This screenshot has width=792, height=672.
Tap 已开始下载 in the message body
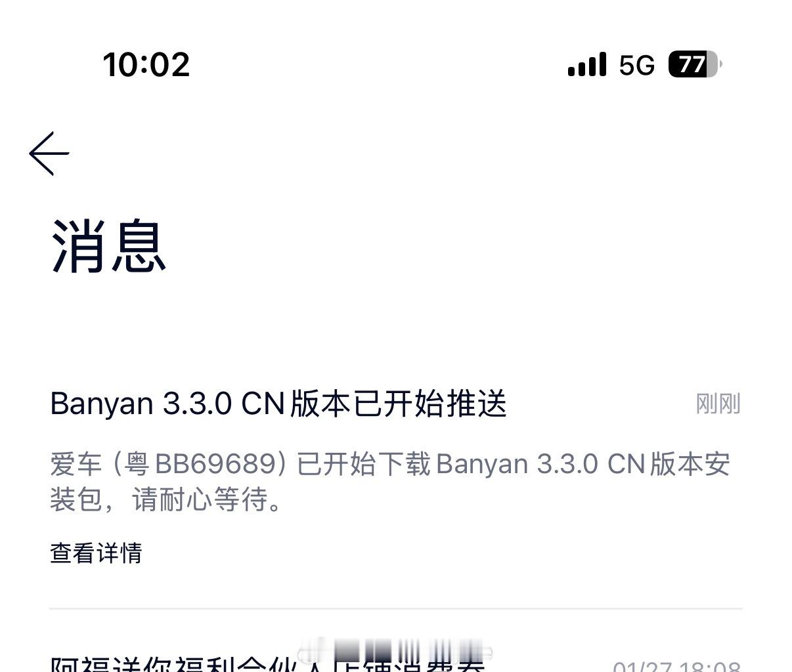pos(364,464)
